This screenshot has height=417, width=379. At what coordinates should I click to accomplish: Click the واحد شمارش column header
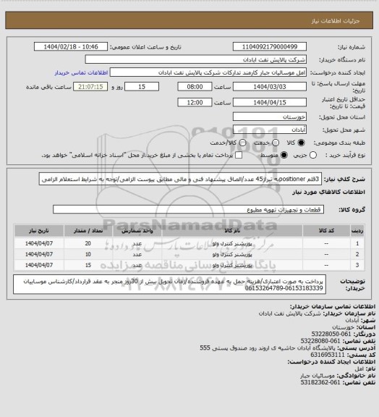click(137, 230)
